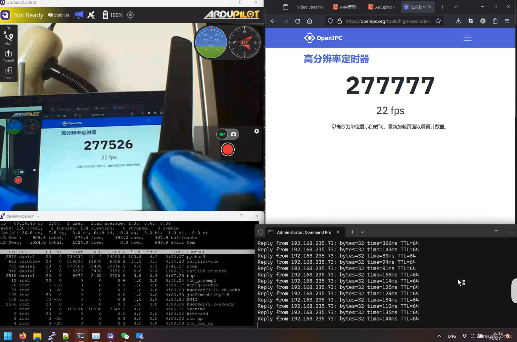The image size is (517, 342).
Task: Open the Firefox account avatar icon
Action: 483,21
